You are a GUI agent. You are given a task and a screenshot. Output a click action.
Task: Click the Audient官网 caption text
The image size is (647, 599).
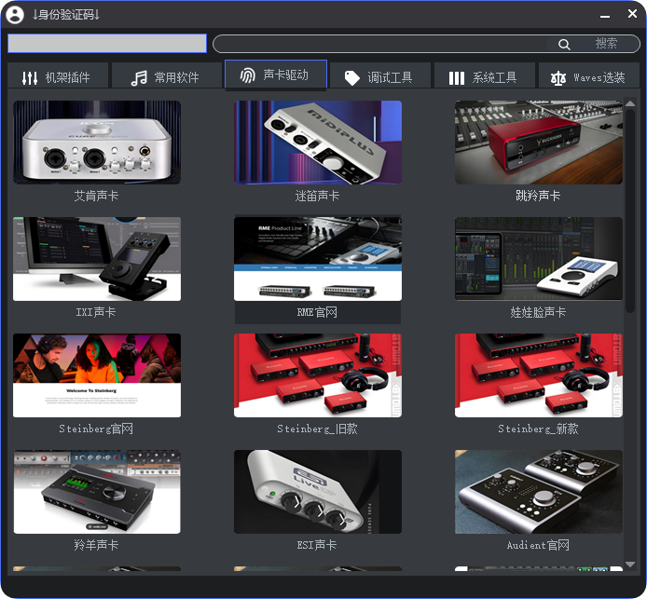tap(538, 545)
